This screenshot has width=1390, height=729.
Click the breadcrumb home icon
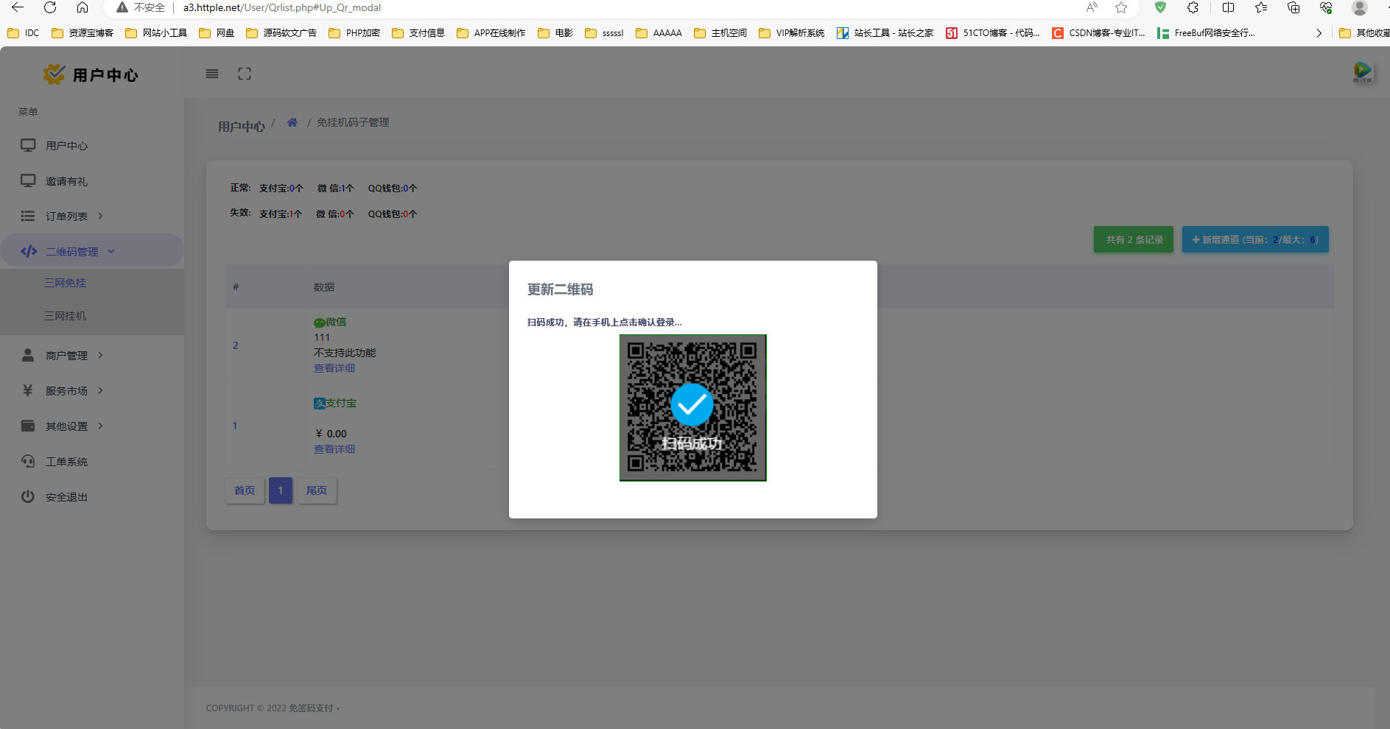coord(292,122)
